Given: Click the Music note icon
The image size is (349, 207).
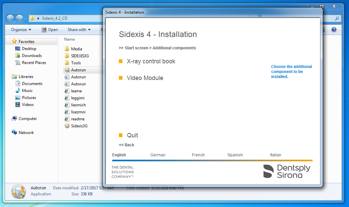Looking at the screenshot, I should pyautogui.click(x=18, y=90).
